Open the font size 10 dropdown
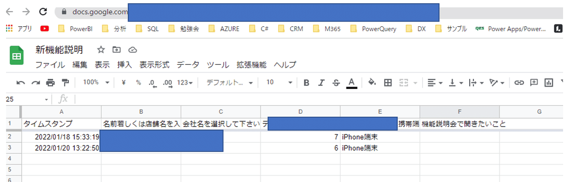The height and width of the screenshot is (182, 578). (279, 83)
